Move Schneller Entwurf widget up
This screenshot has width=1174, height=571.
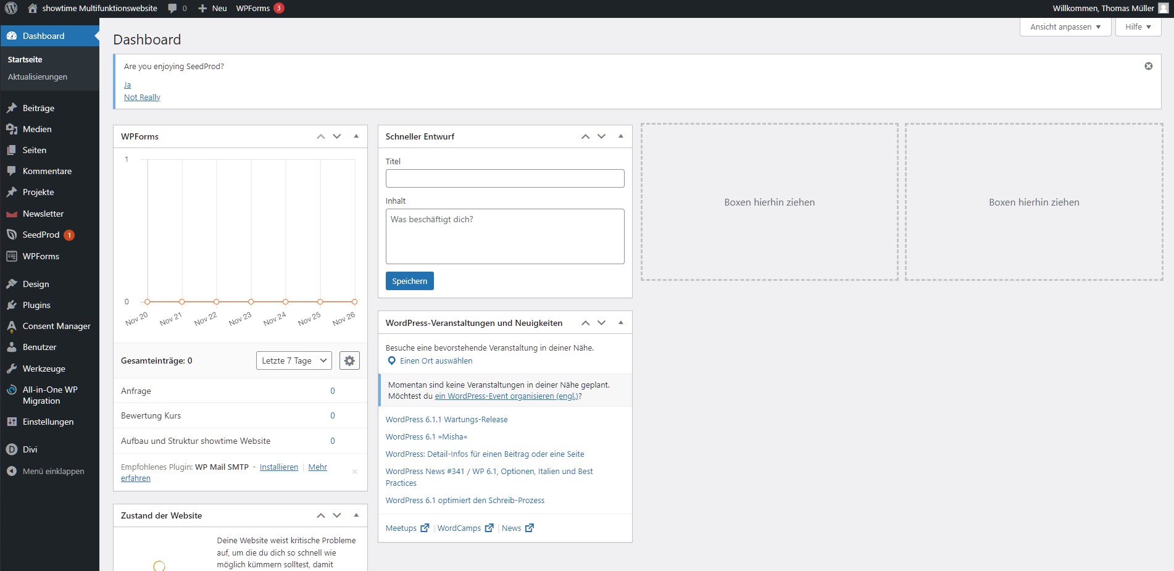click(x=586, y=136)
